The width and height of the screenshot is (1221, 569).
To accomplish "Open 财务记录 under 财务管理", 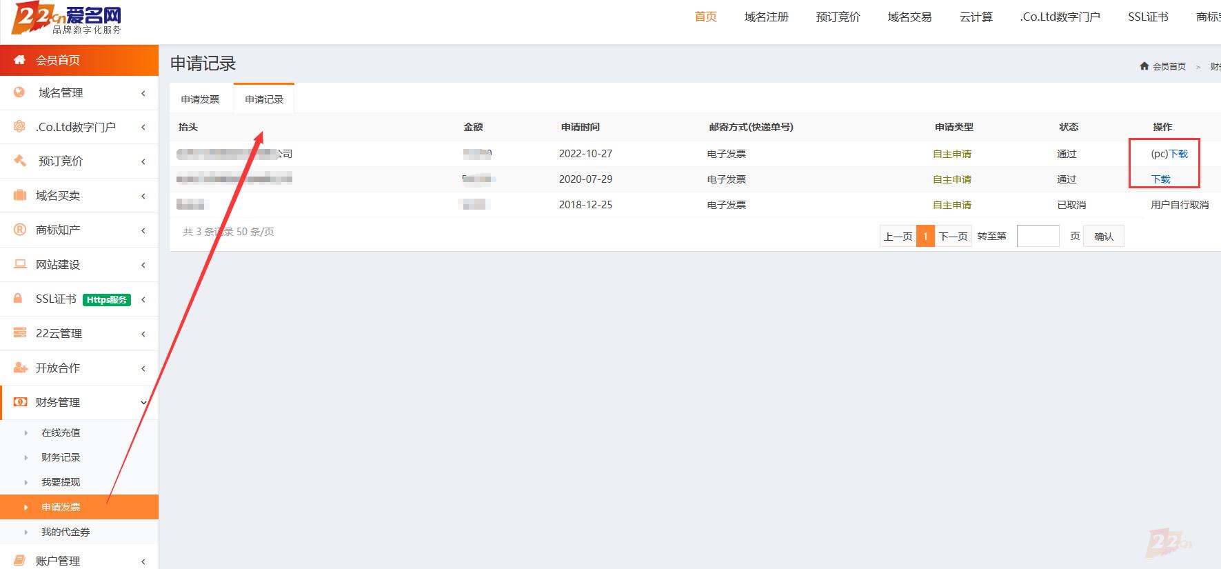I will coord(61,457).
